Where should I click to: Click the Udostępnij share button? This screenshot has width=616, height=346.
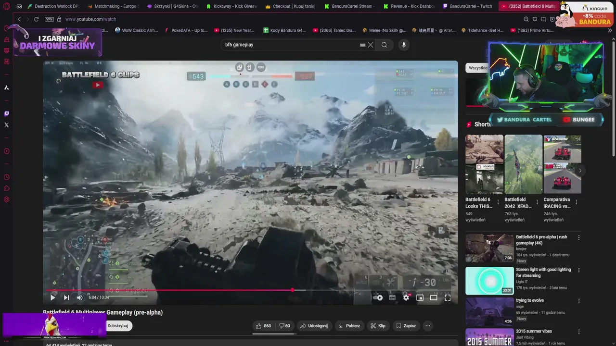[x=314, y=326]
